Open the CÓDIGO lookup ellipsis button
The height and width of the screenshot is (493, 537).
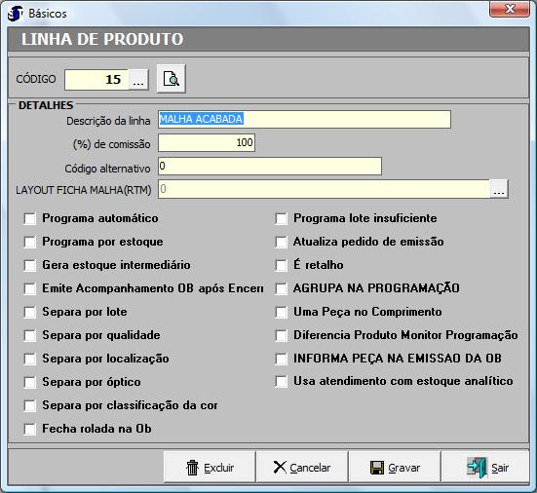138,80
